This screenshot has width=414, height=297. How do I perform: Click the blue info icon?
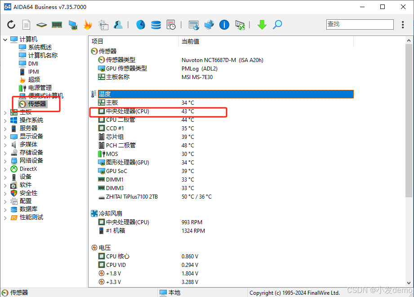coord(224,25)
